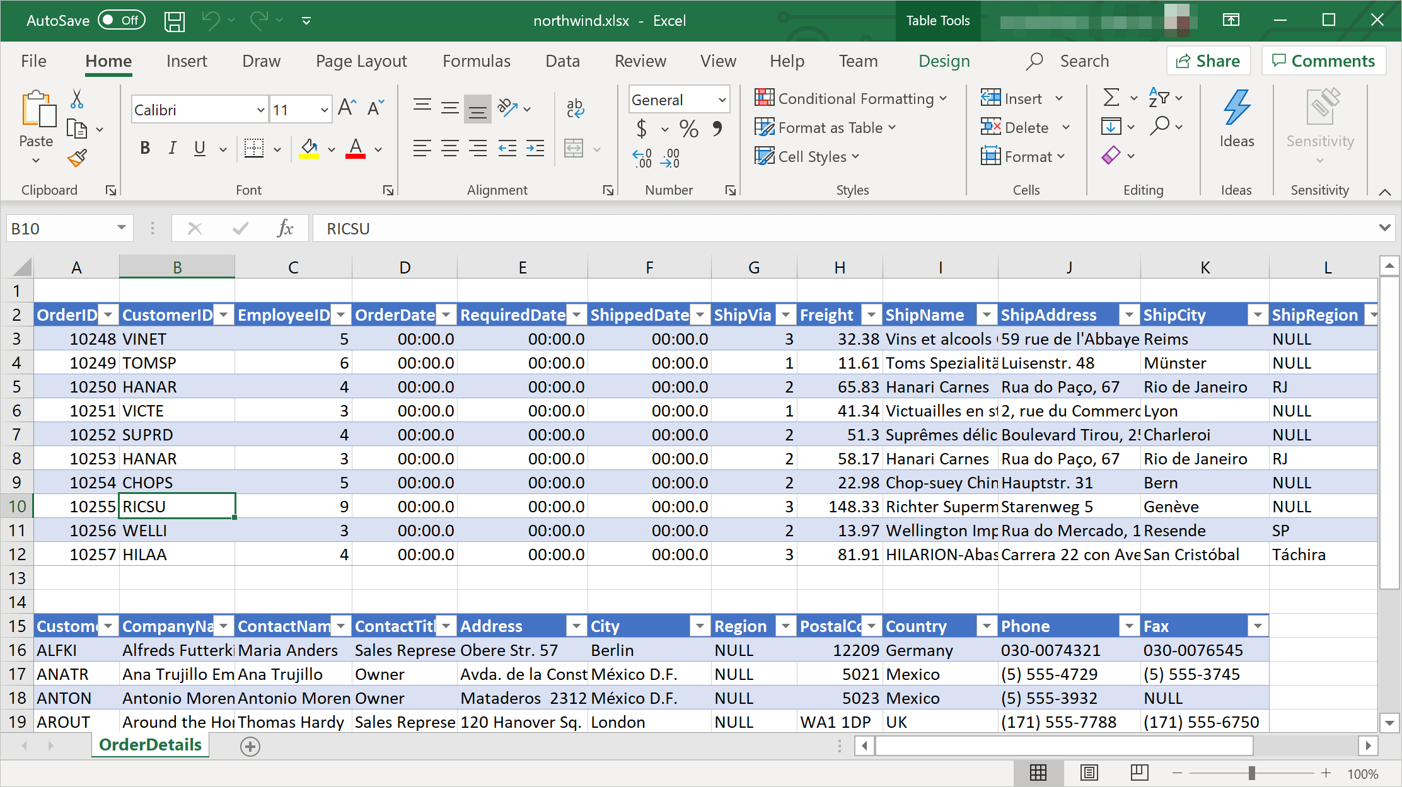Click the AutoSum sigma icon
This screenshot has width=1402, height=787.
1111,98
